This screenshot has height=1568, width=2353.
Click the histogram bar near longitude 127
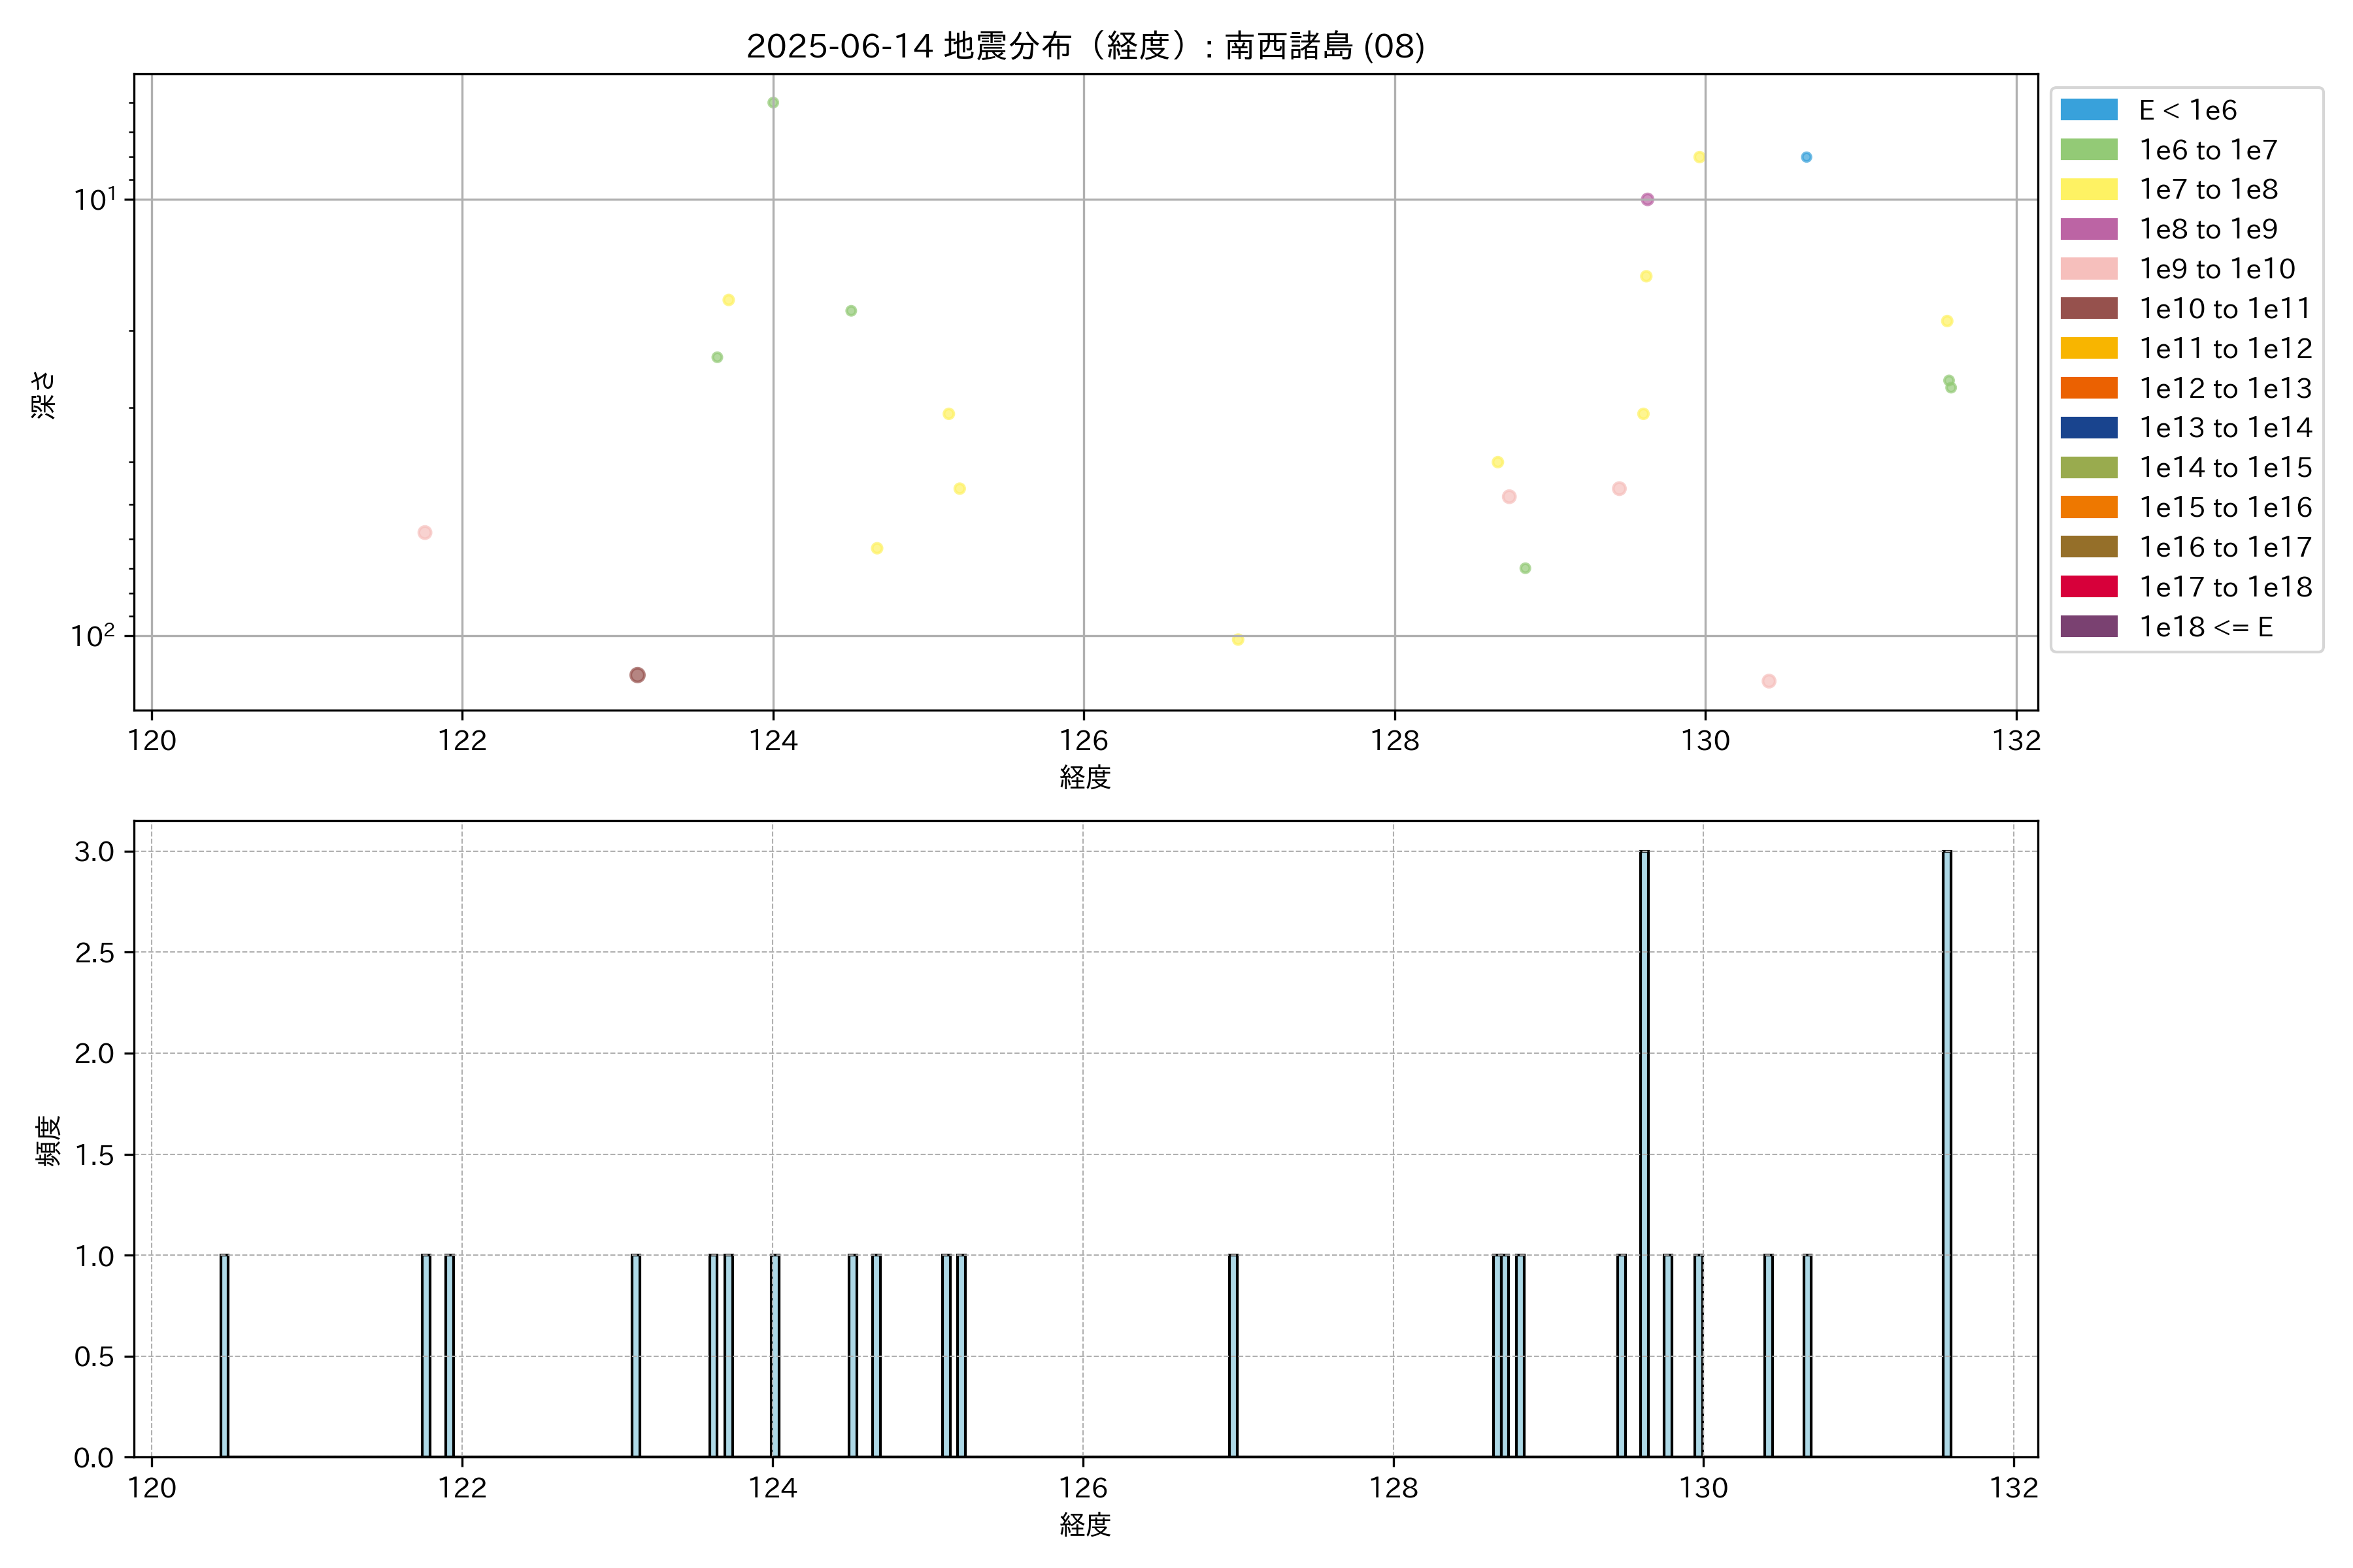[x=1233, y=1355]
